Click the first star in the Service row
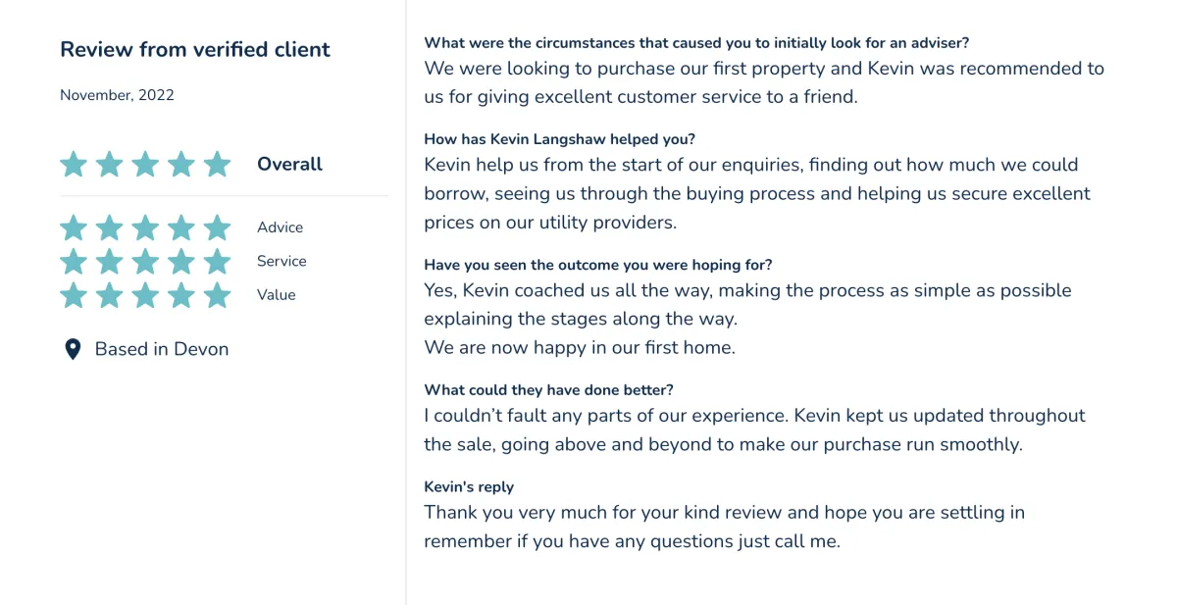1177x605 pixels. tap(74, 262)
